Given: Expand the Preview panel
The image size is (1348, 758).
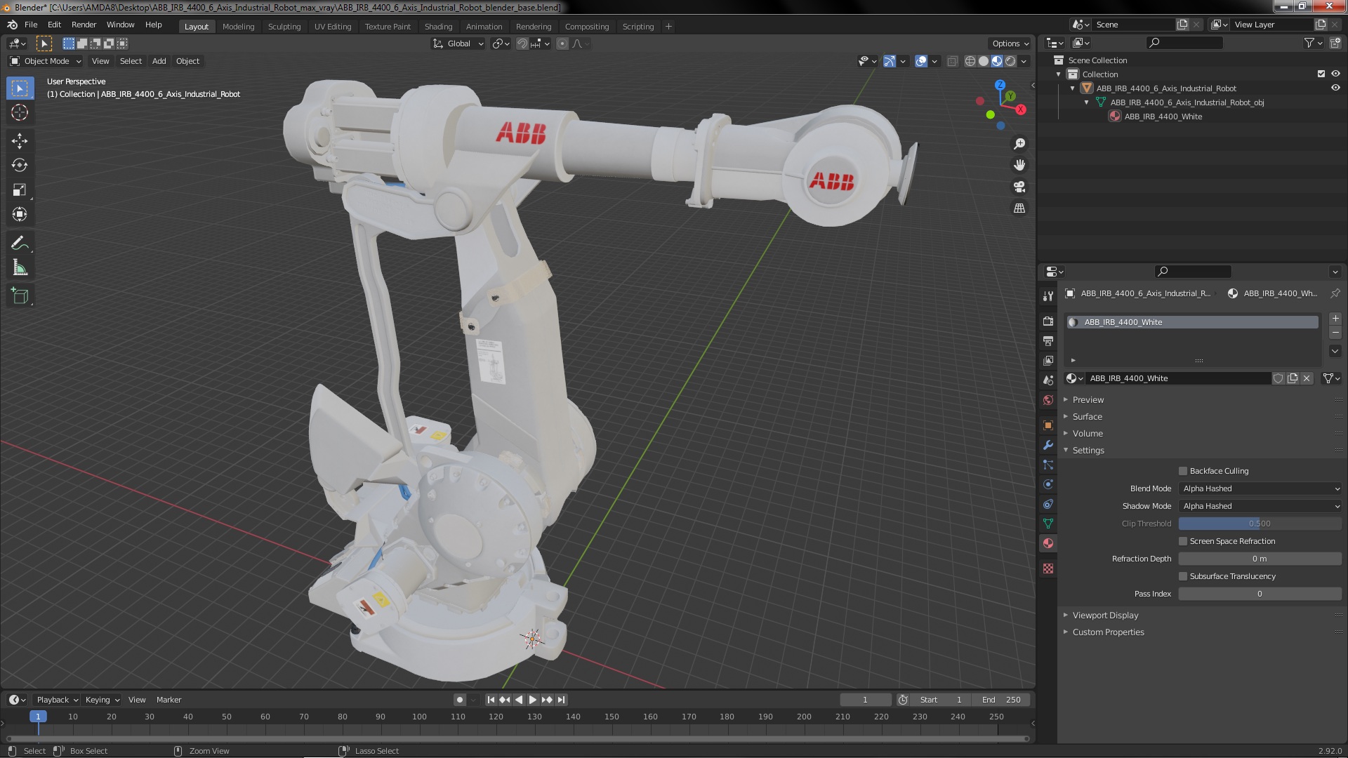Looking at the screenshot, I should pyautogui.click(x=1088, y=400).
